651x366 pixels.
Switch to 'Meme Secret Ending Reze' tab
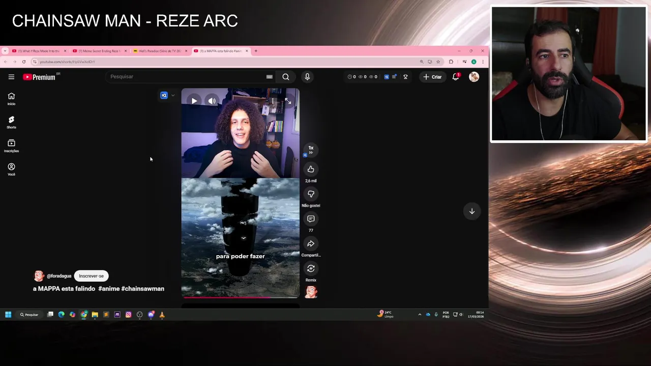[x=99, y=51]
